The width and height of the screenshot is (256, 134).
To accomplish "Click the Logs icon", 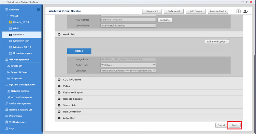I will coord(7,129).
